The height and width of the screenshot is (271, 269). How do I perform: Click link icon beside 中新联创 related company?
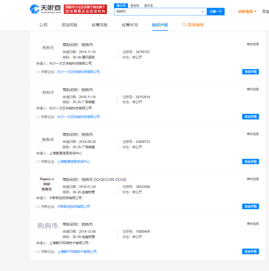click(x=38, y=207)
